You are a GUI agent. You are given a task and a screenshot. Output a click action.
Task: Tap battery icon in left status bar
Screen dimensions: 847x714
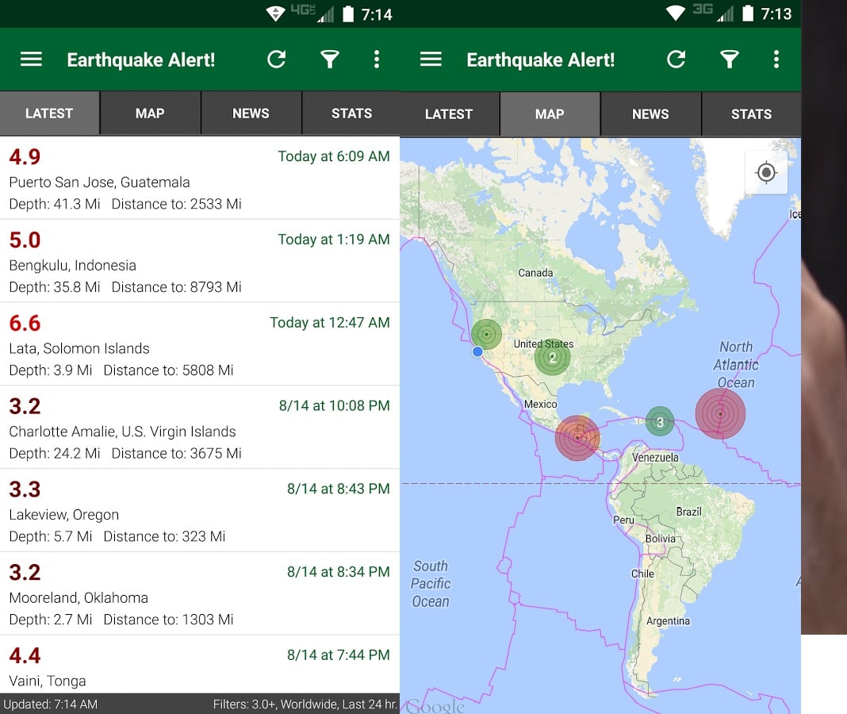pos(348,14)
